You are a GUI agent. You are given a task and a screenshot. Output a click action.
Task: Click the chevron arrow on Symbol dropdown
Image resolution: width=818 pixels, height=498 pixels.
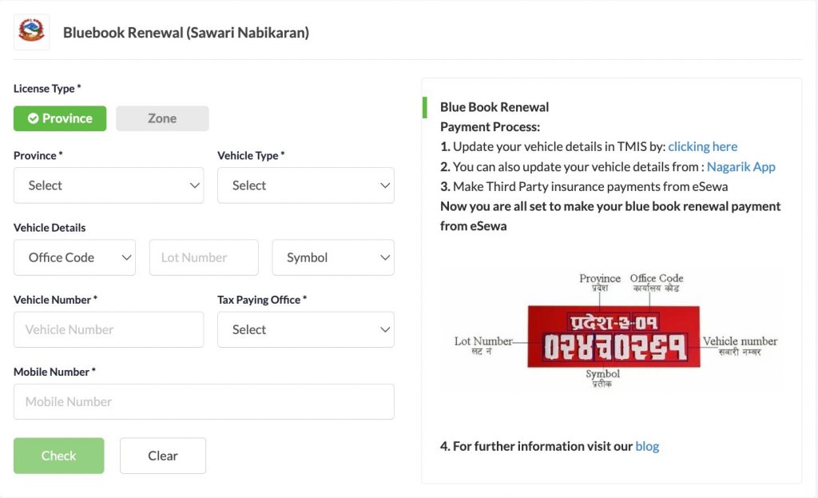(x=384, y=257)
